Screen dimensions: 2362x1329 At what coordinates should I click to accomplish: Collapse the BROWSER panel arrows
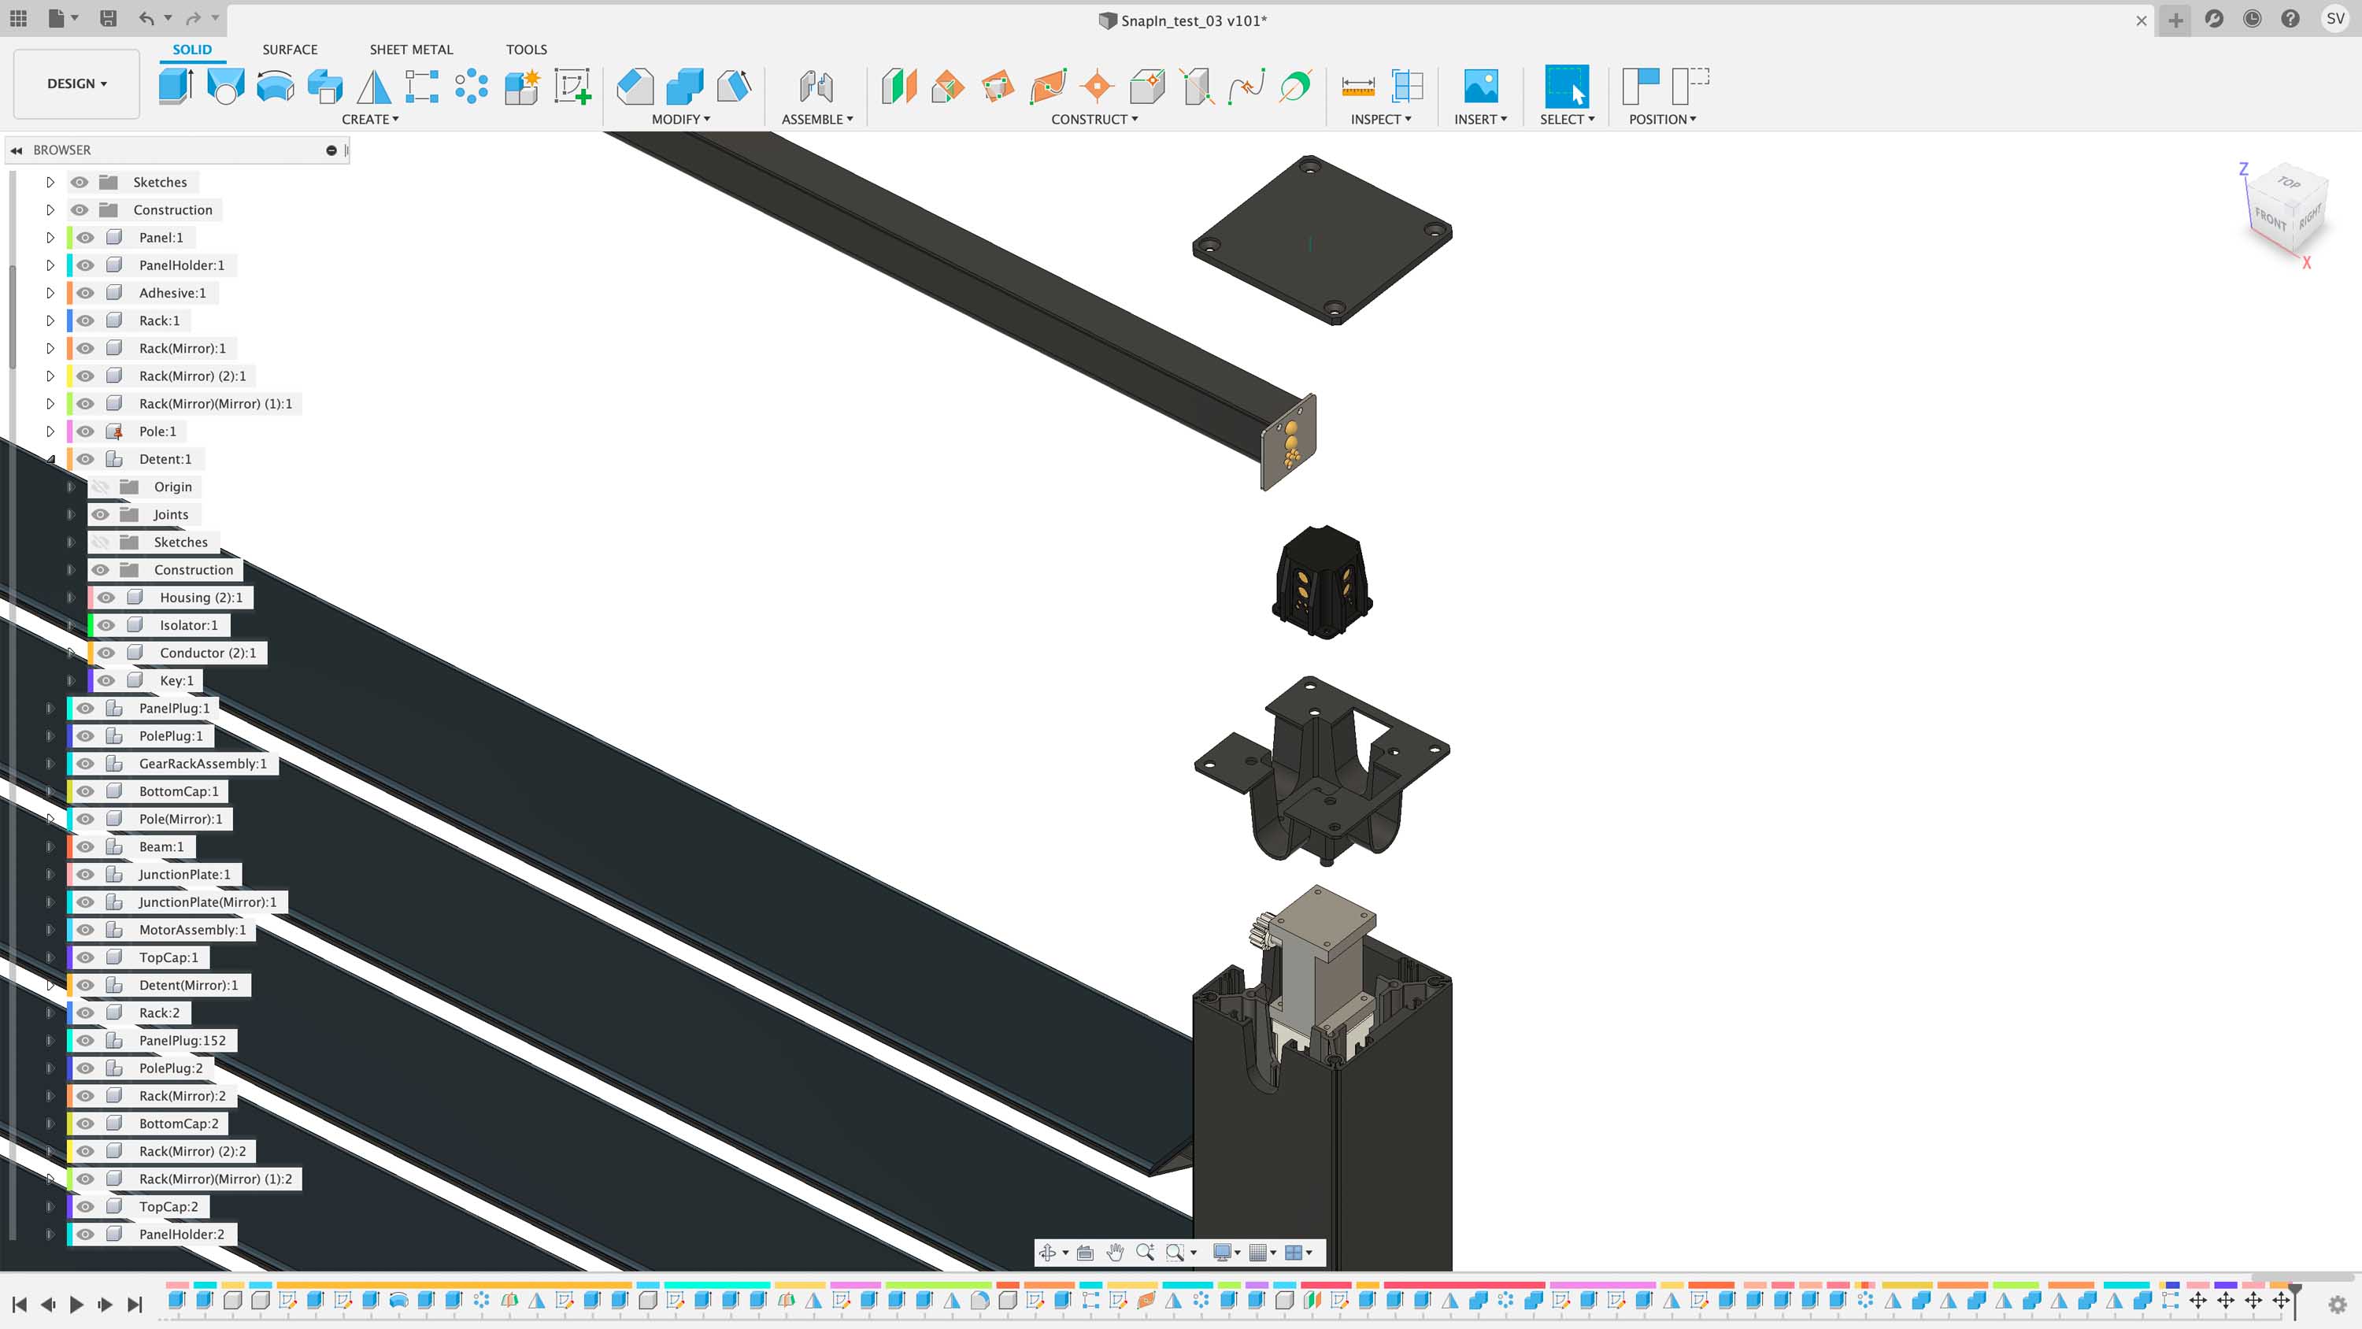click(17, 150)
